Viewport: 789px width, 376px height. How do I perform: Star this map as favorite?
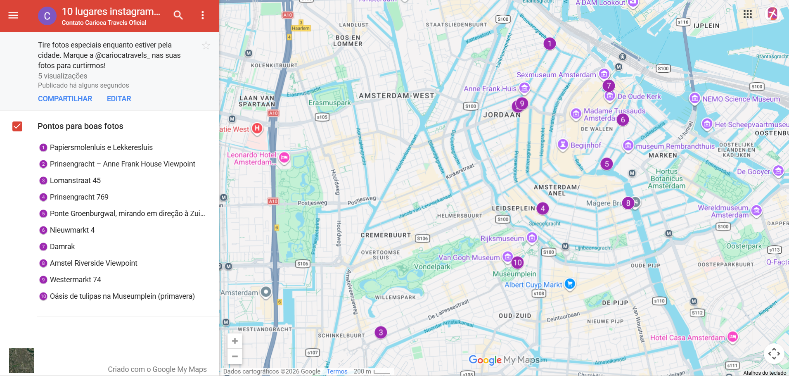(206, 45)
